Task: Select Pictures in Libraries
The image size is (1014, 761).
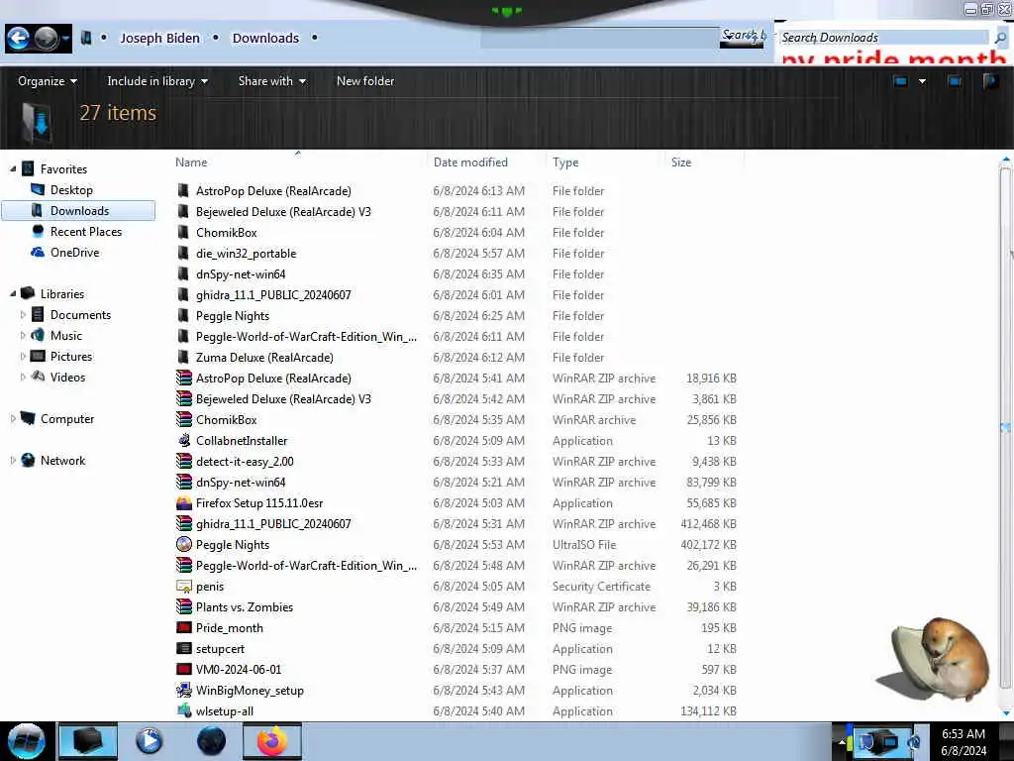Action: pyautogui.click(x=71, y=356)
